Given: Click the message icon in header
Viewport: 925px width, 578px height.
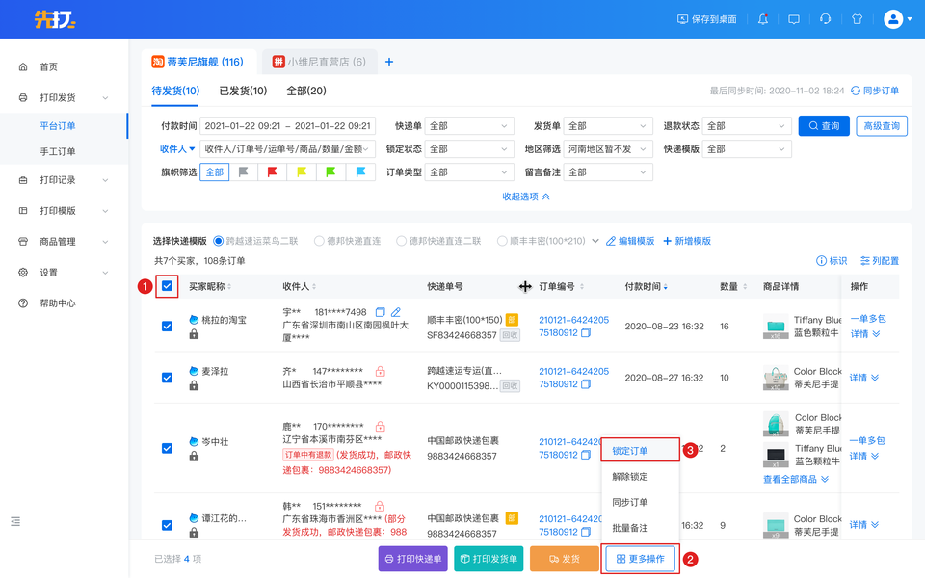Looking at the screenshot, I should click(794, 19).
